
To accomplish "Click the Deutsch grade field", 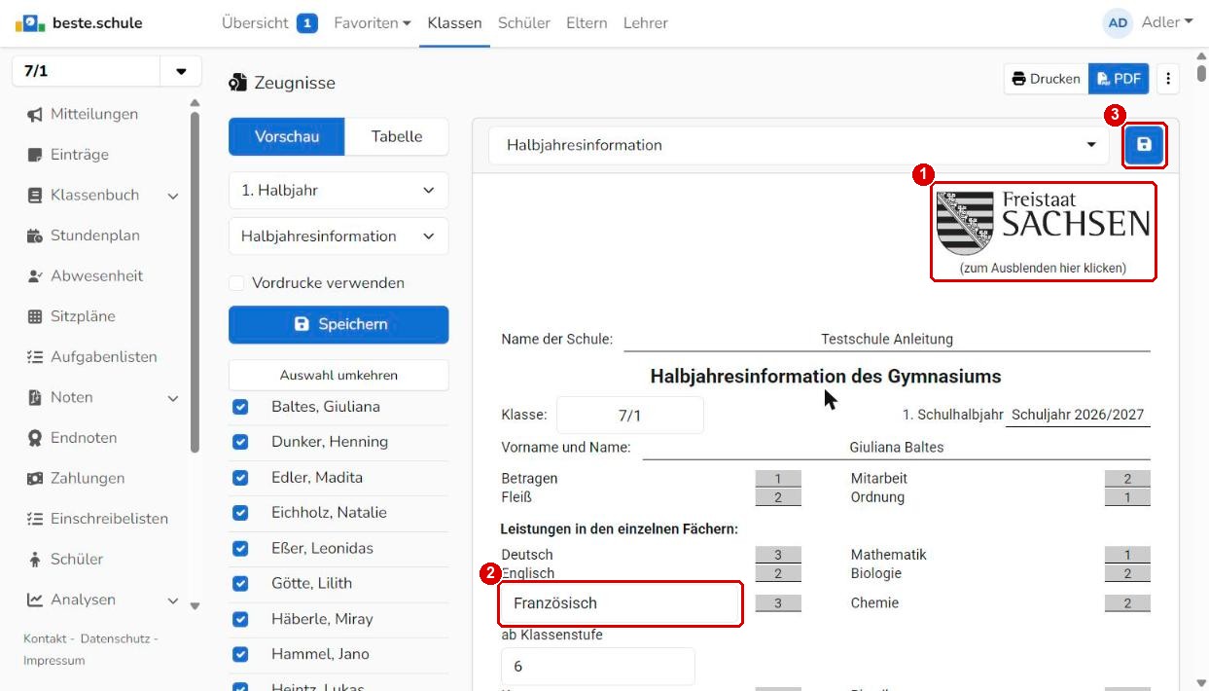I will tap(778, 555).
